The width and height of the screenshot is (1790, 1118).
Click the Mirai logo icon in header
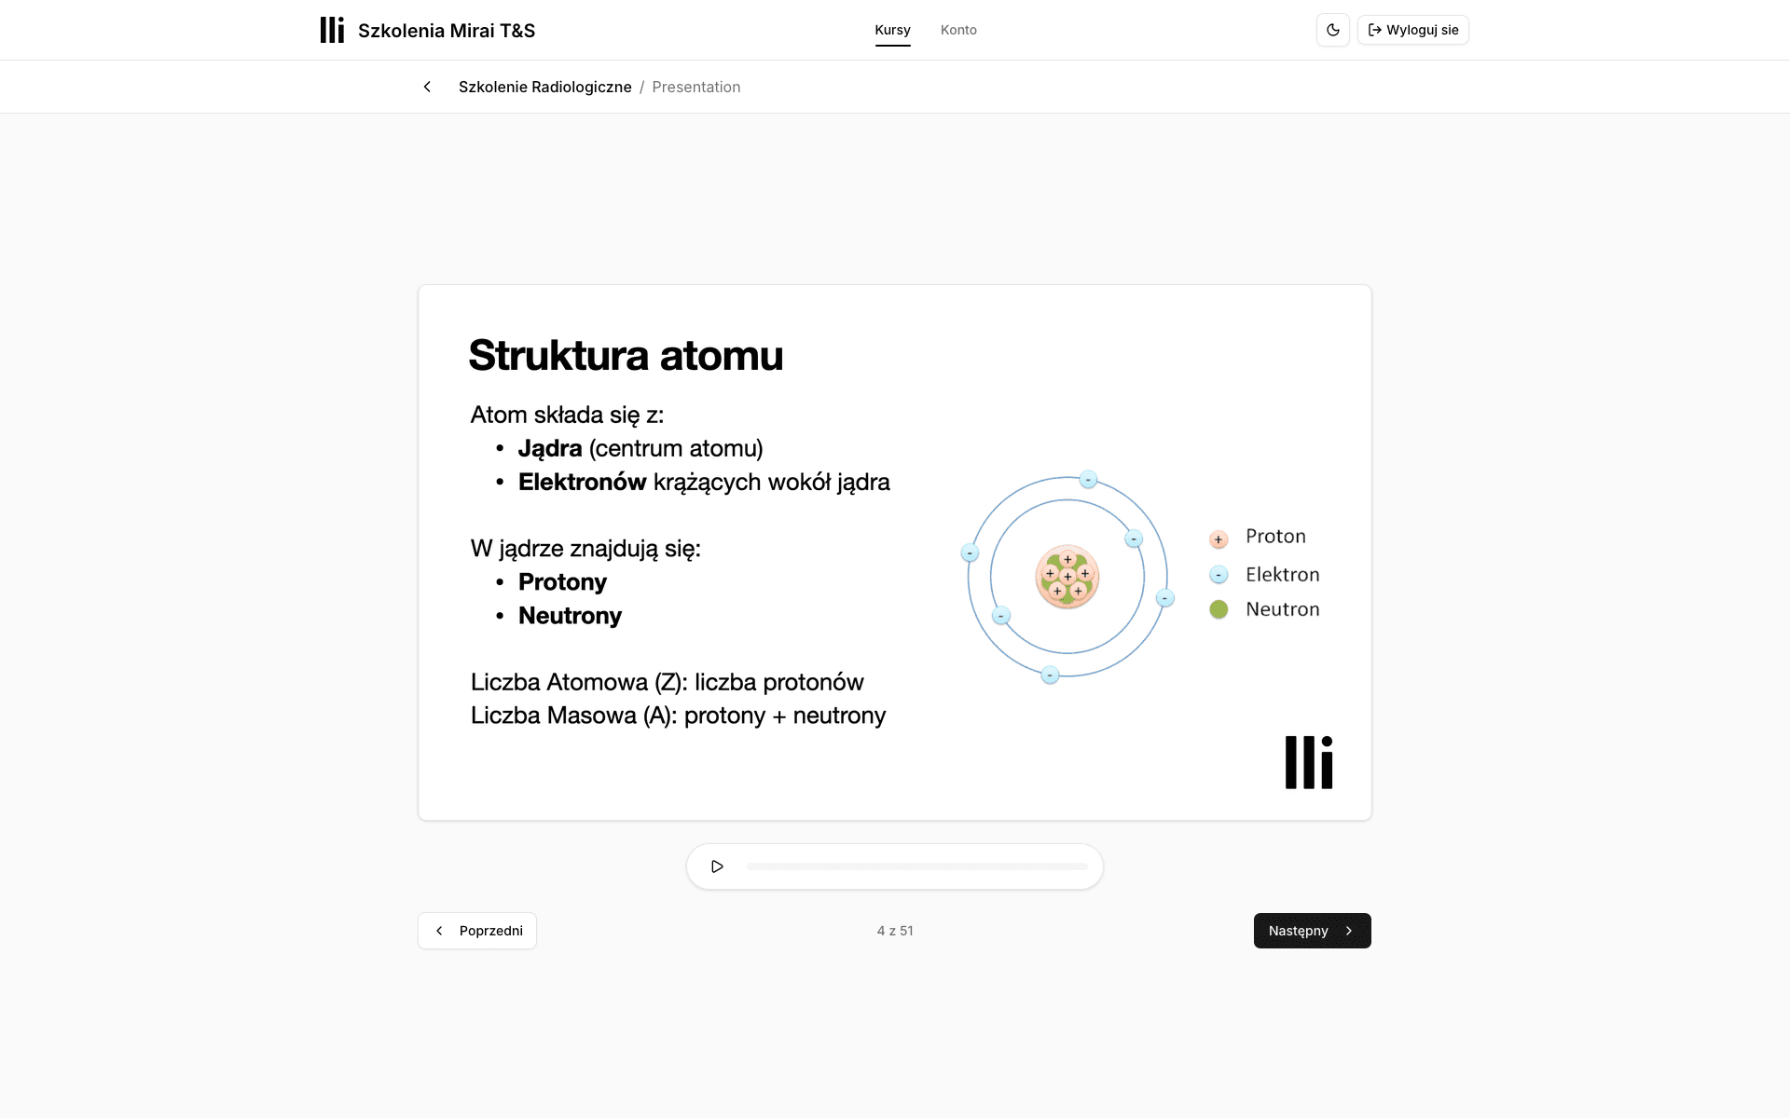click(332, 30)
